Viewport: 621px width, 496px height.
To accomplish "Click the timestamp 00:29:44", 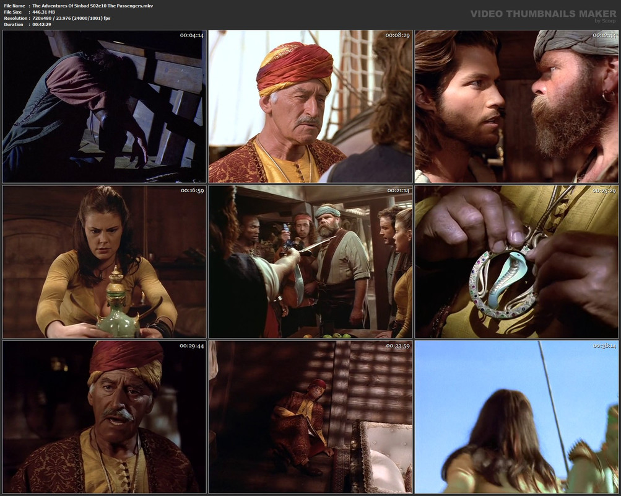I will tap(192, 346).
